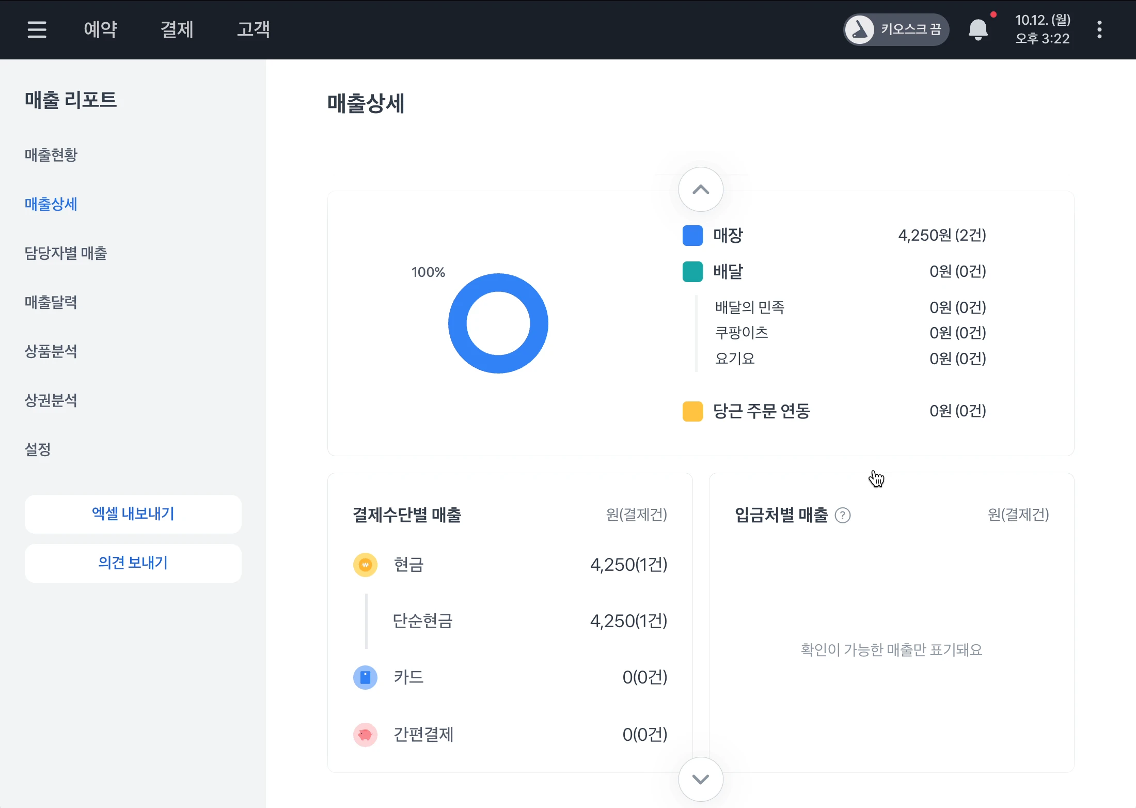This screenshot has height=808, width=1136.
Task: Click the blue donut chart ring
Action: 498,282
